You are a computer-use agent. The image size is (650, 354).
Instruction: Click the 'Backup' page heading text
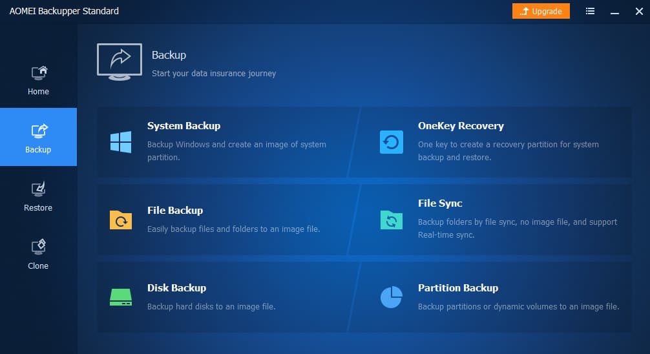click(169, 55)
